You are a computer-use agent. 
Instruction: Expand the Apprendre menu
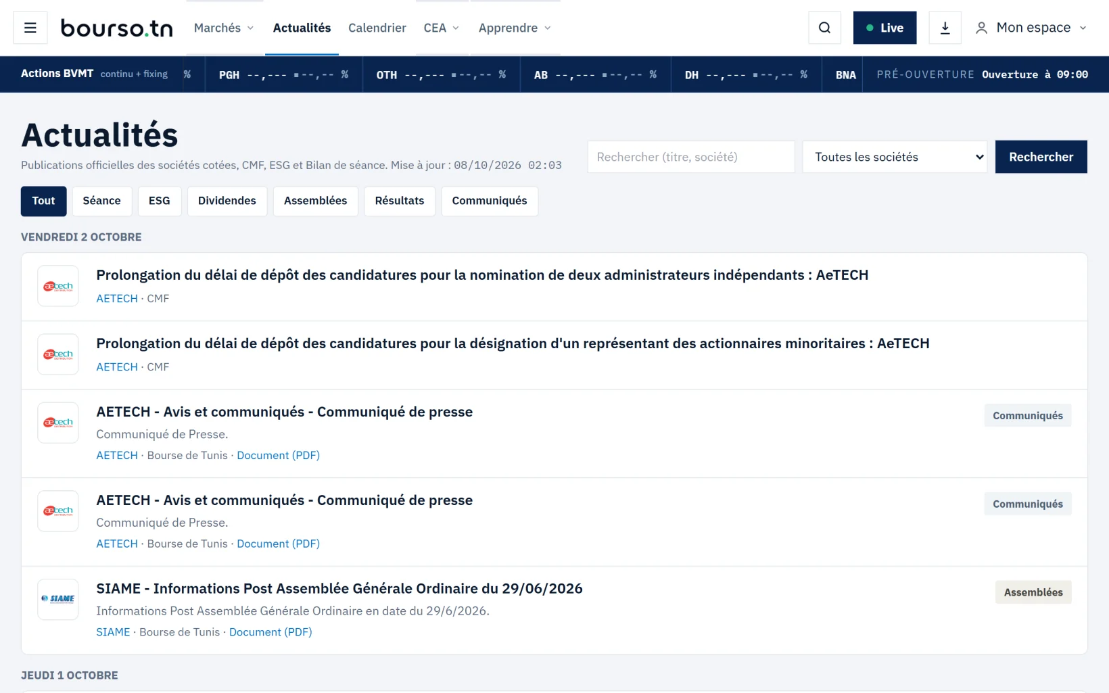click(515, 28)
